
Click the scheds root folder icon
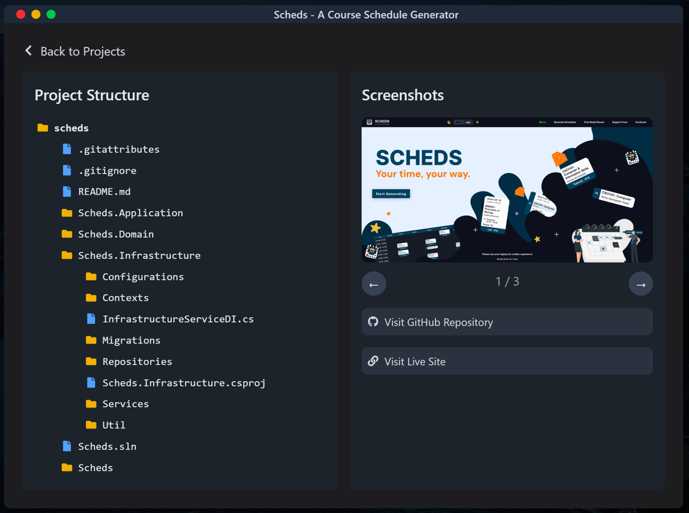click(43, 128)
